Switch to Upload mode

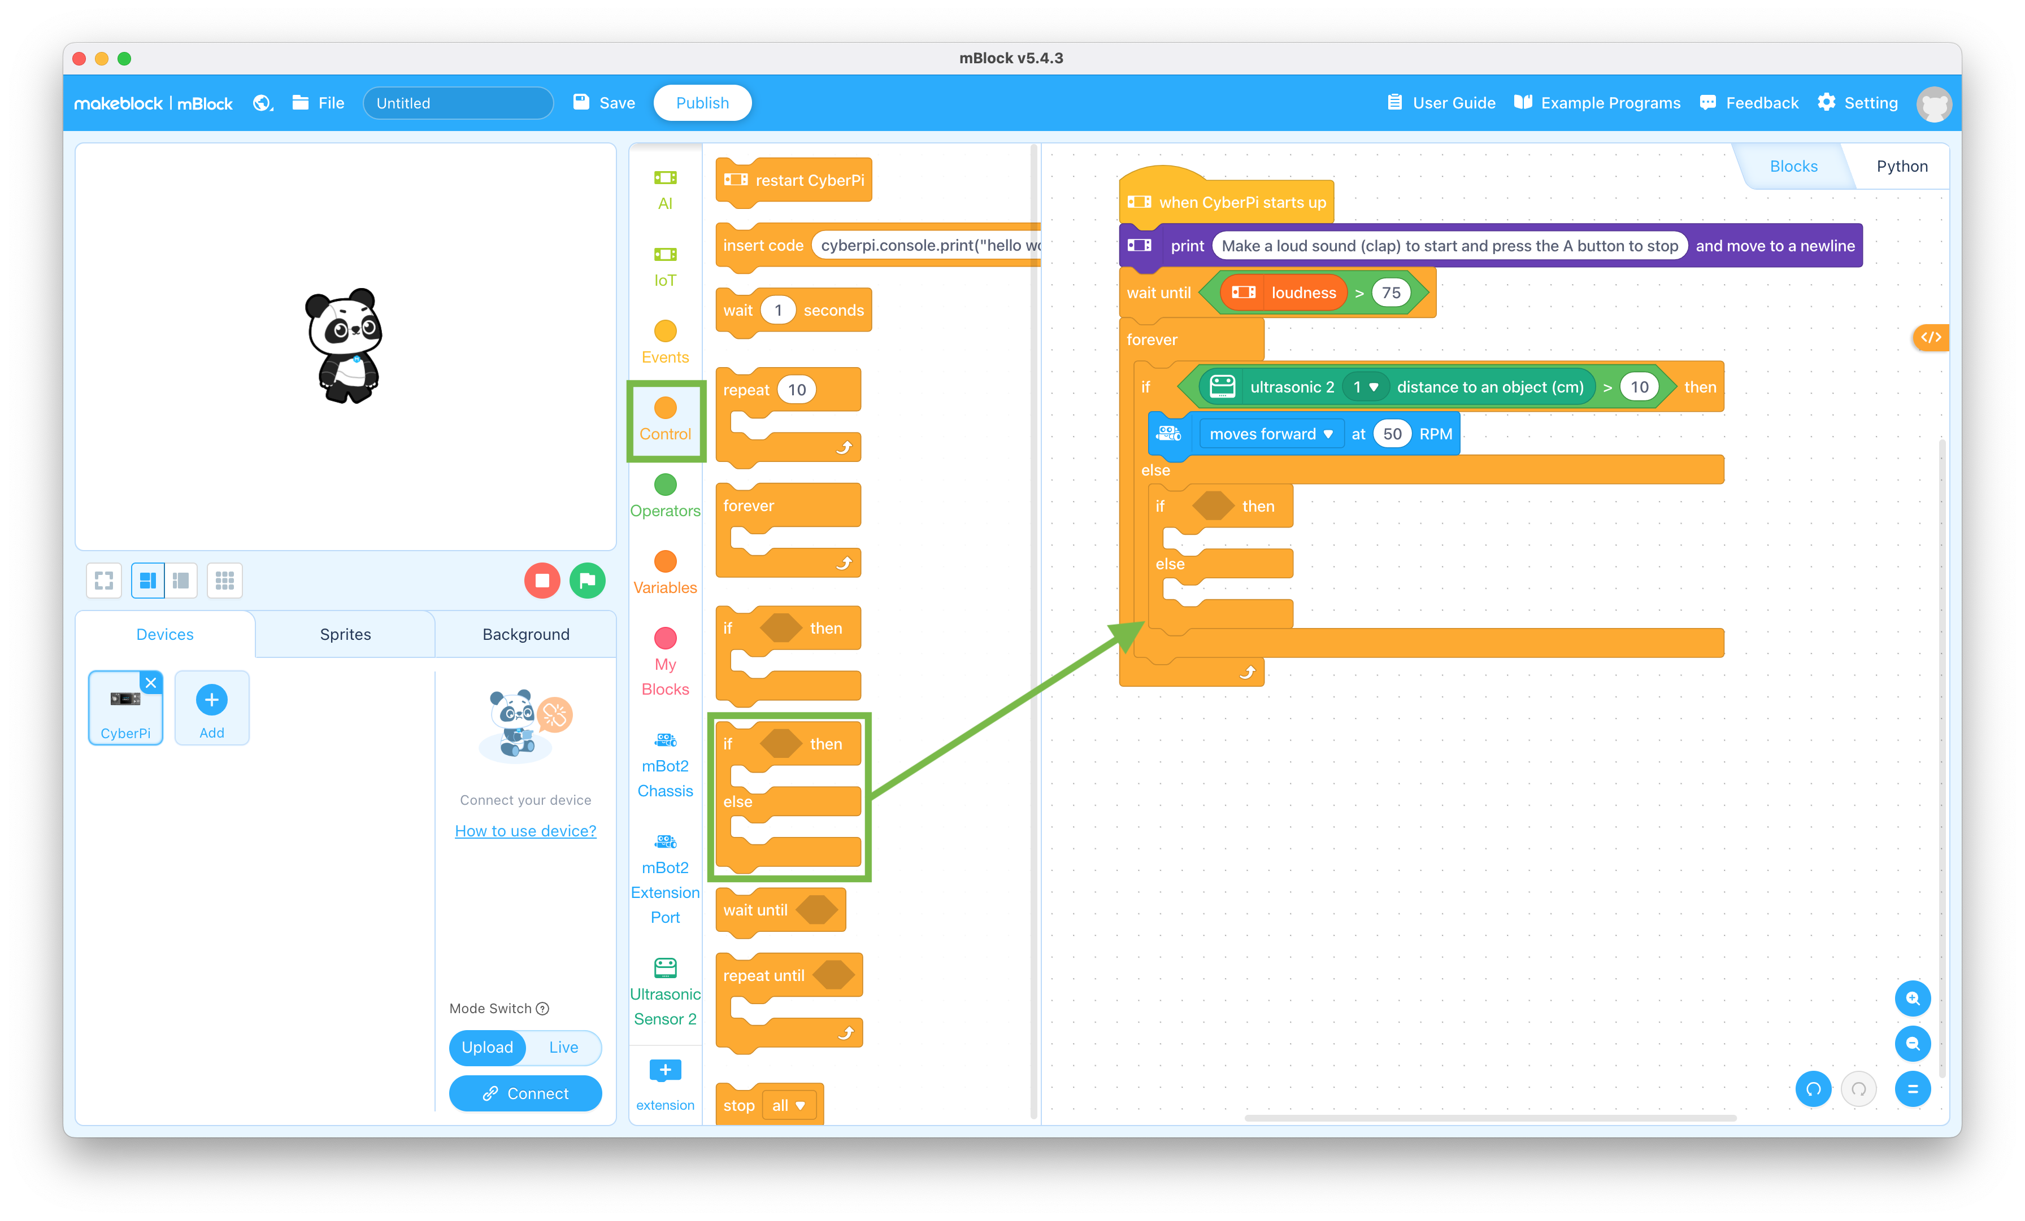coord(488,1047)
